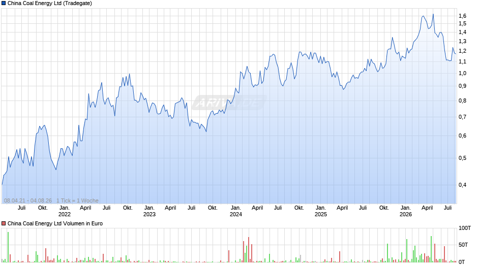The width and height of the screenshot is (478, 267).
Task: Click the 'China Coal Energy Ltd Volumen in Euro' label
Action: click(55, 223)
